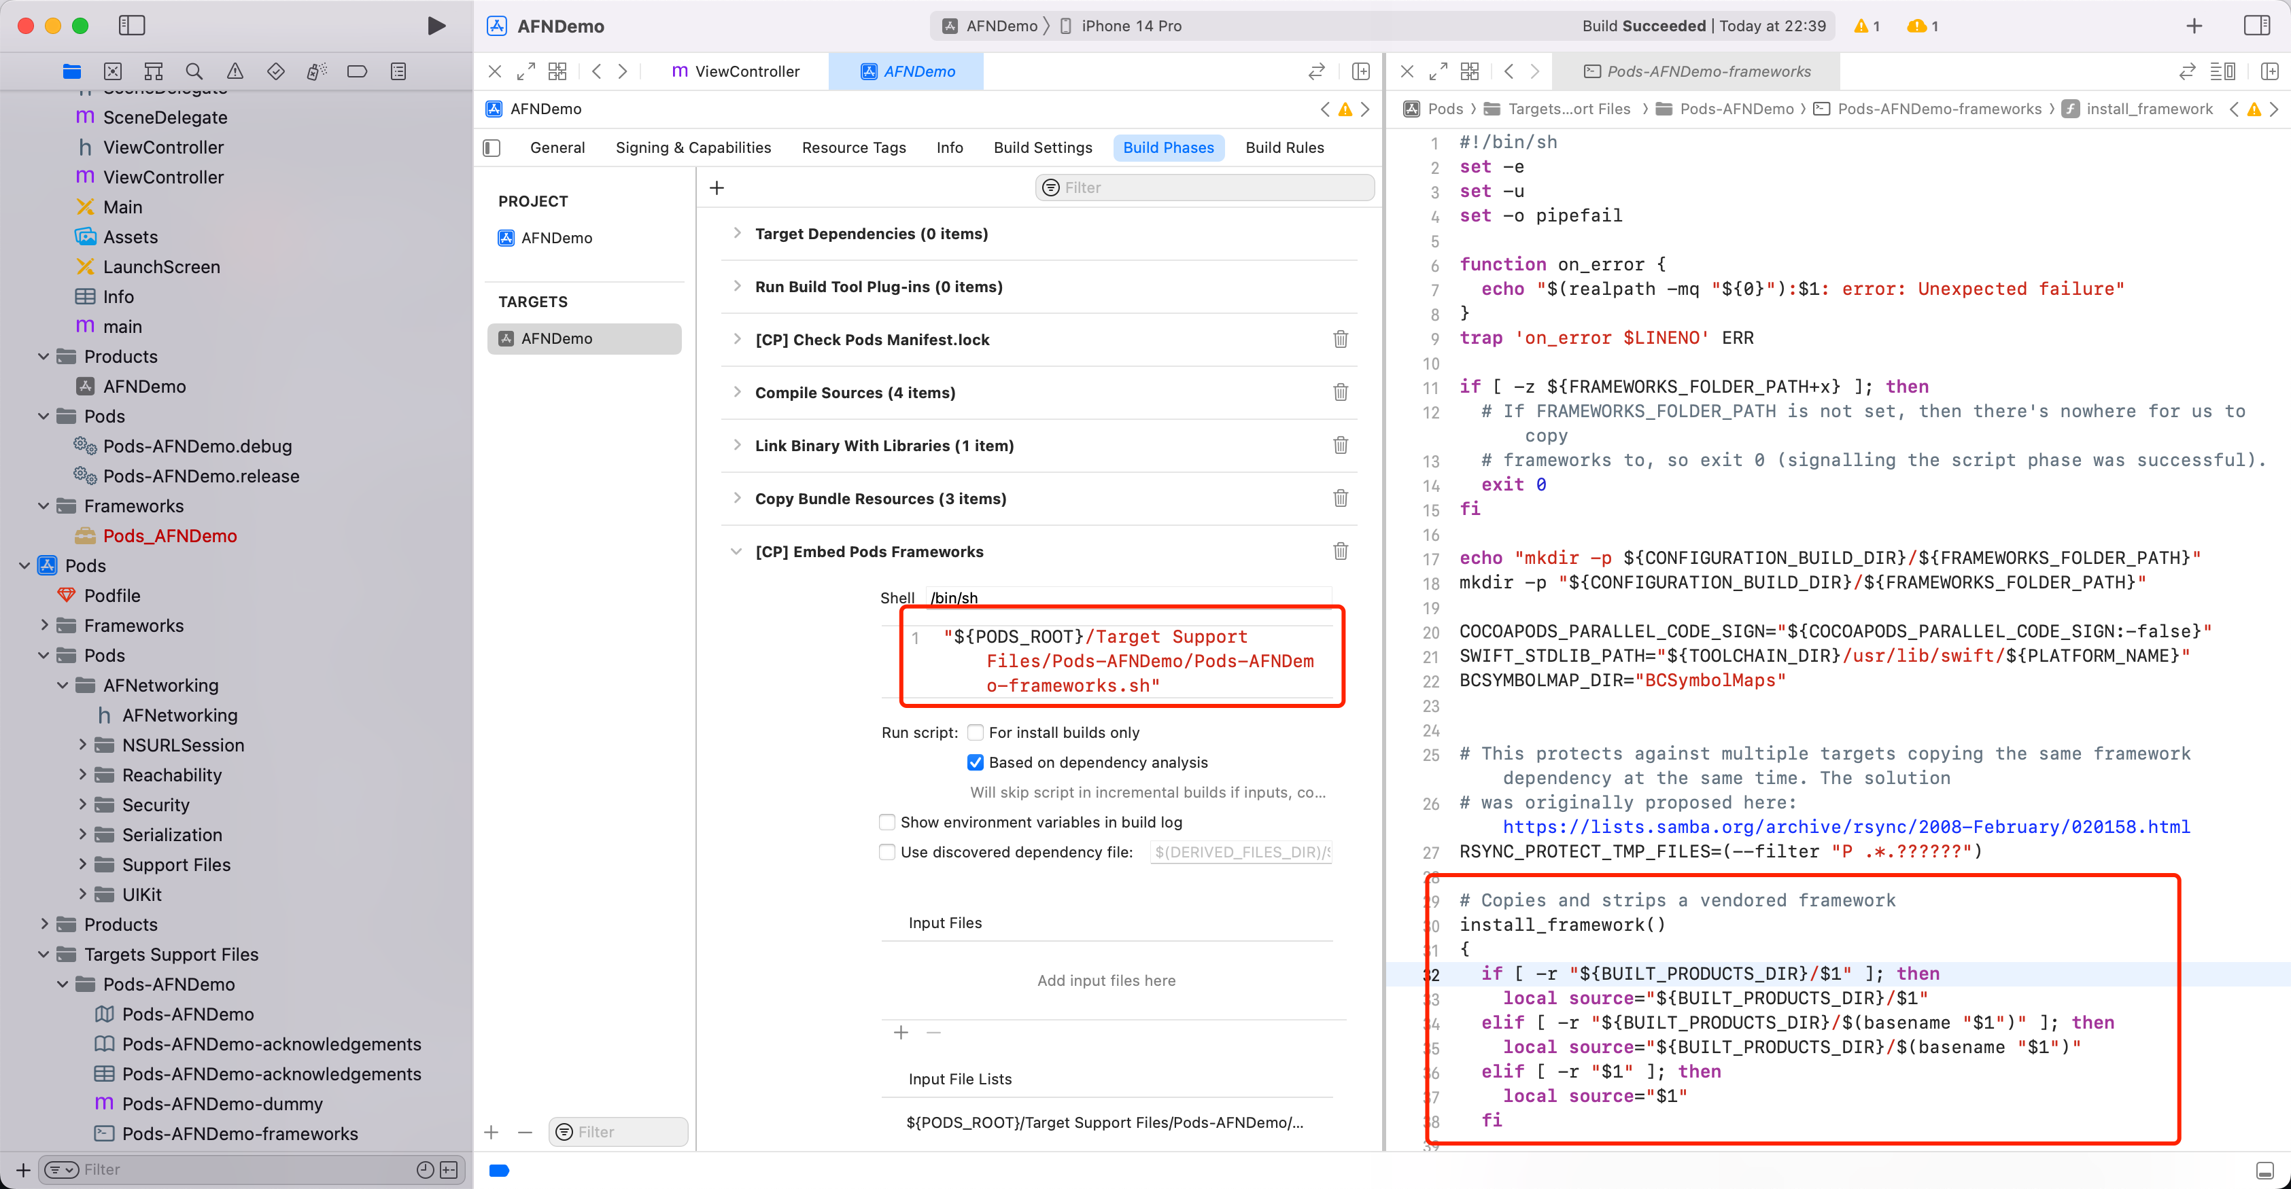Toggle the right inspector panel icon
Viewport: 2291px width, 1189px height.
(x=2257, y=26)
